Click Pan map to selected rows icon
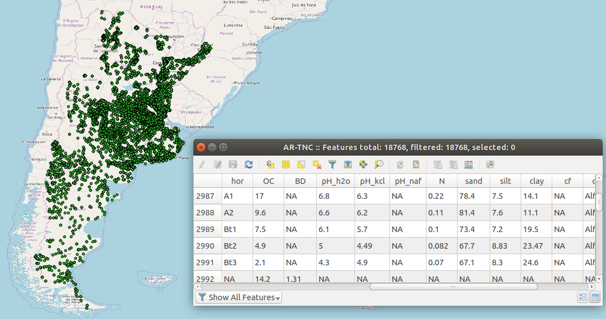 click(363, 164)
